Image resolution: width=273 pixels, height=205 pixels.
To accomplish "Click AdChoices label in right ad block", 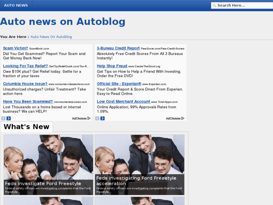I will point(173,118).
